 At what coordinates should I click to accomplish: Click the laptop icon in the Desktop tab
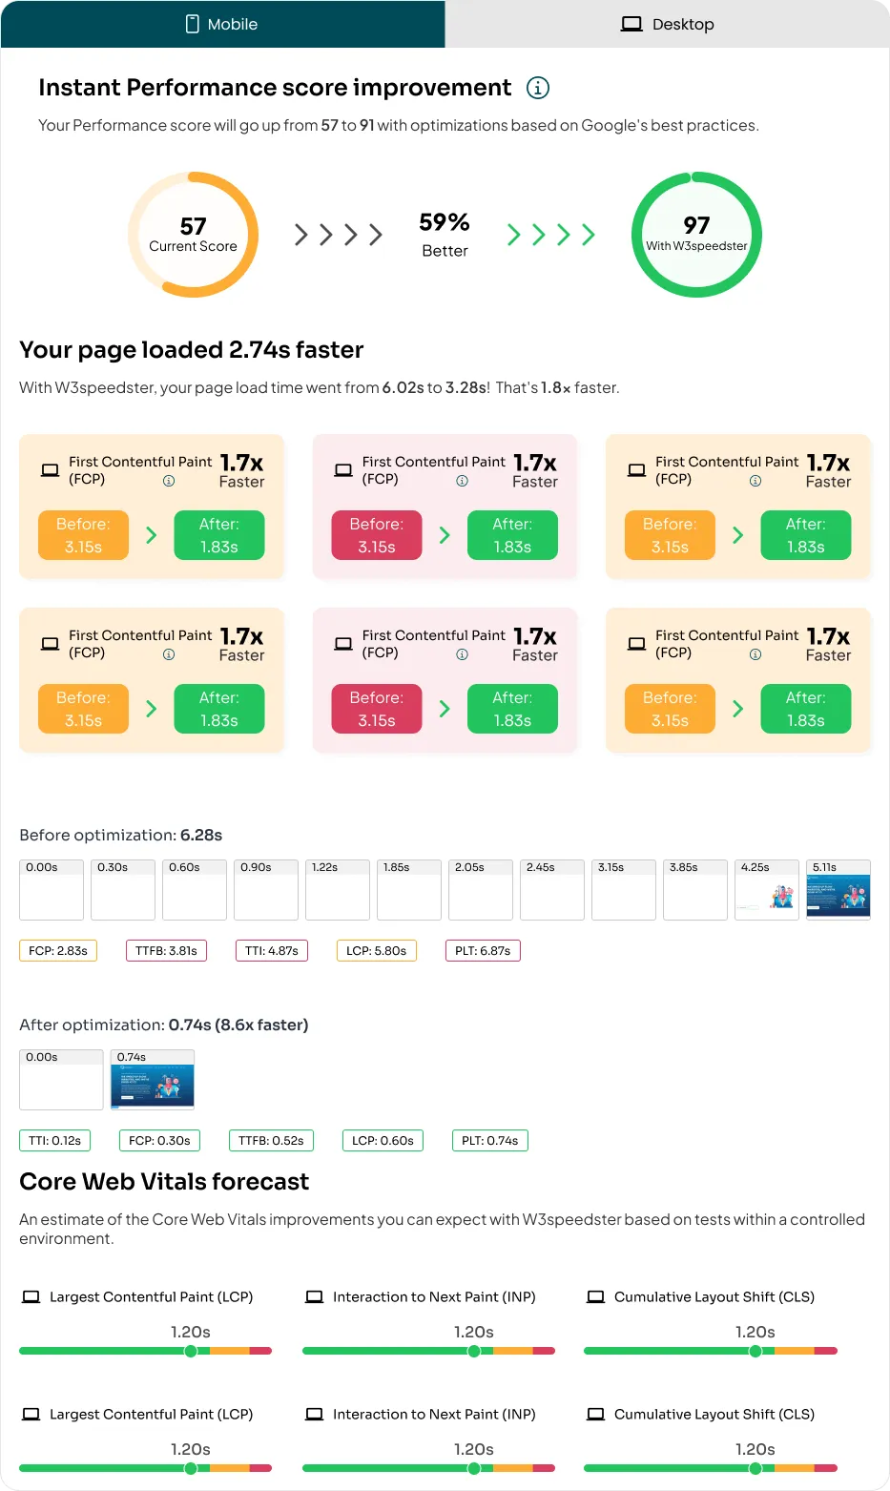coord(631,24)
